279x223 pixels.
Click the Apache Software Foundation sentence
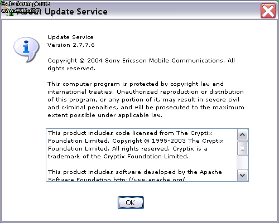point(135,176)
